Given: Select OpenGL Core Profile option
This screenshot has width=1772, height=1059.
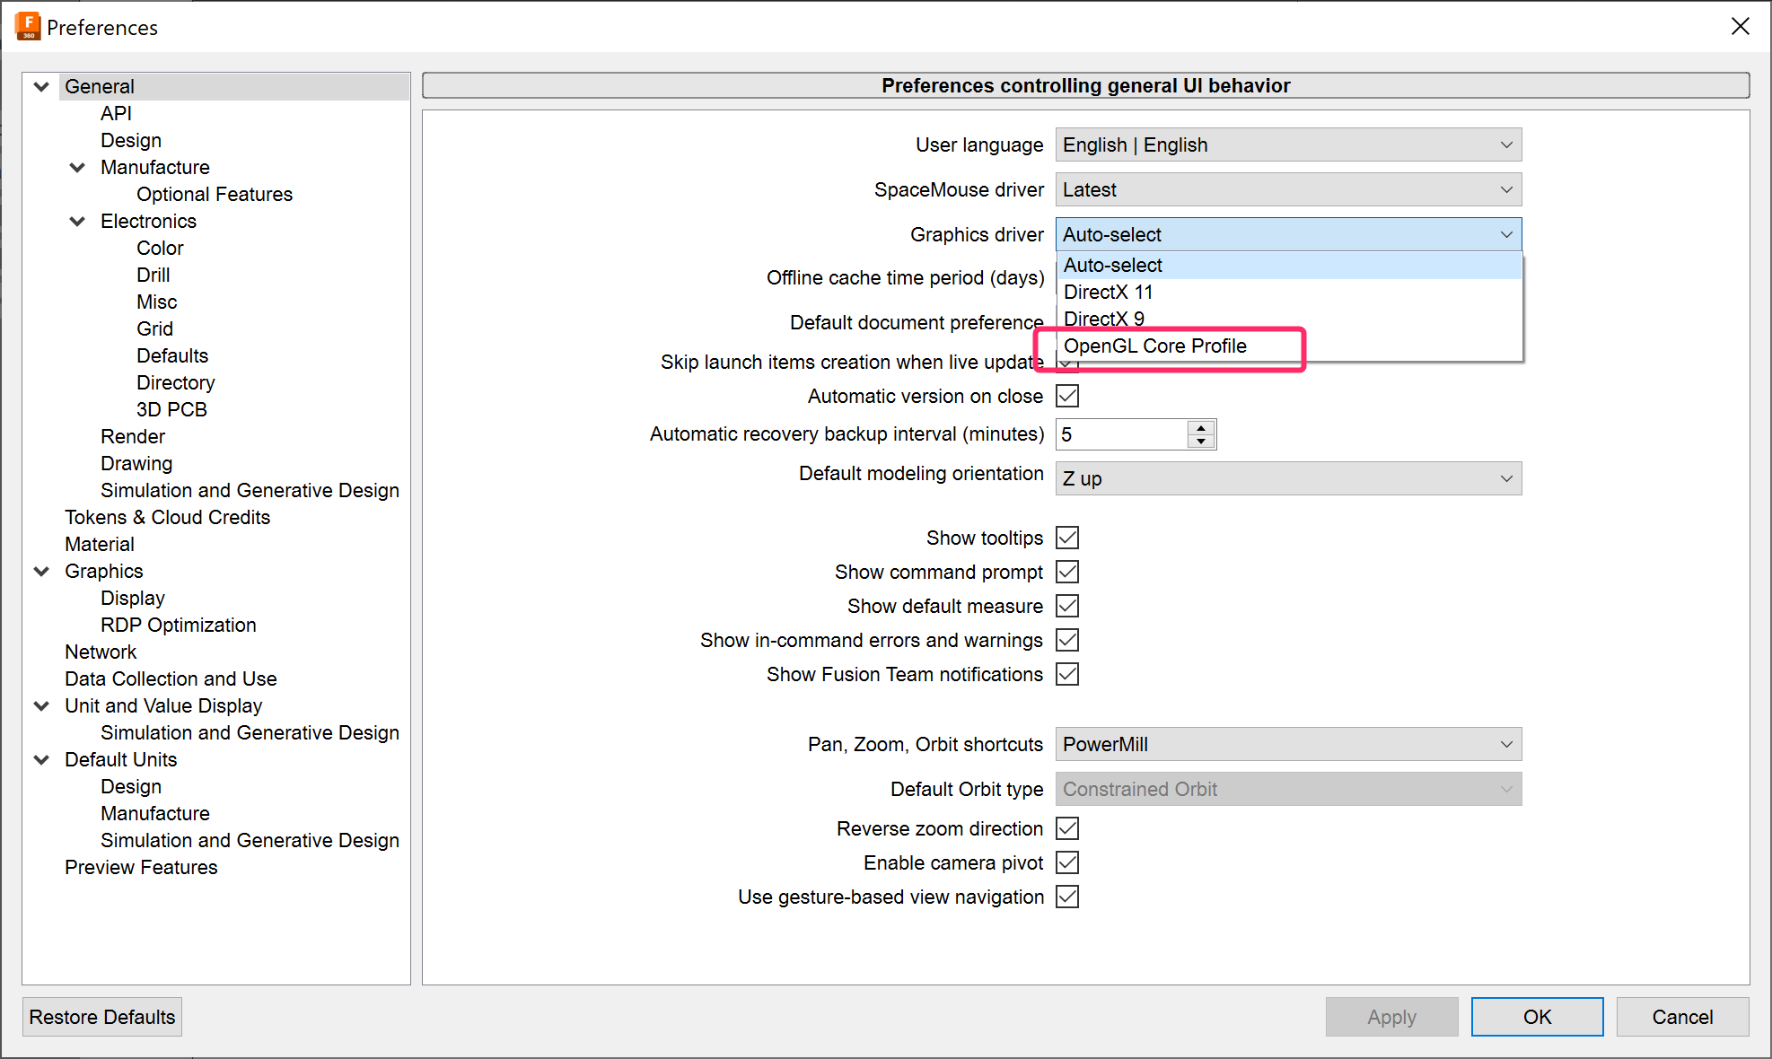Looking at the screenshot, I should pyautogui.click(x=1155, y=346).
